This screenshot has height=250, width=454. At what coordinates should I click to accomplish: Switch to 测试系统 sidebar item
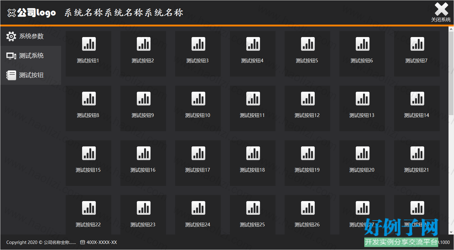(31, 56)
